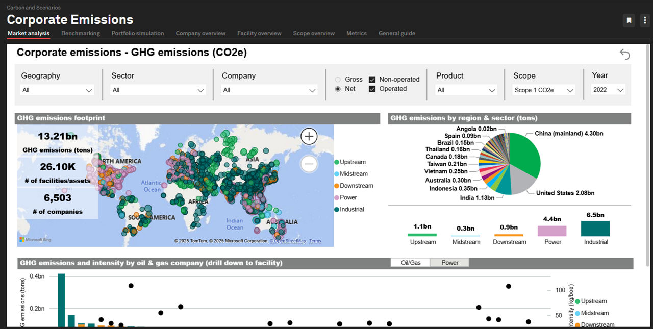Zoom out on the emissions map
The height and width of the screenshot is (329, 653).
point(309,164)
